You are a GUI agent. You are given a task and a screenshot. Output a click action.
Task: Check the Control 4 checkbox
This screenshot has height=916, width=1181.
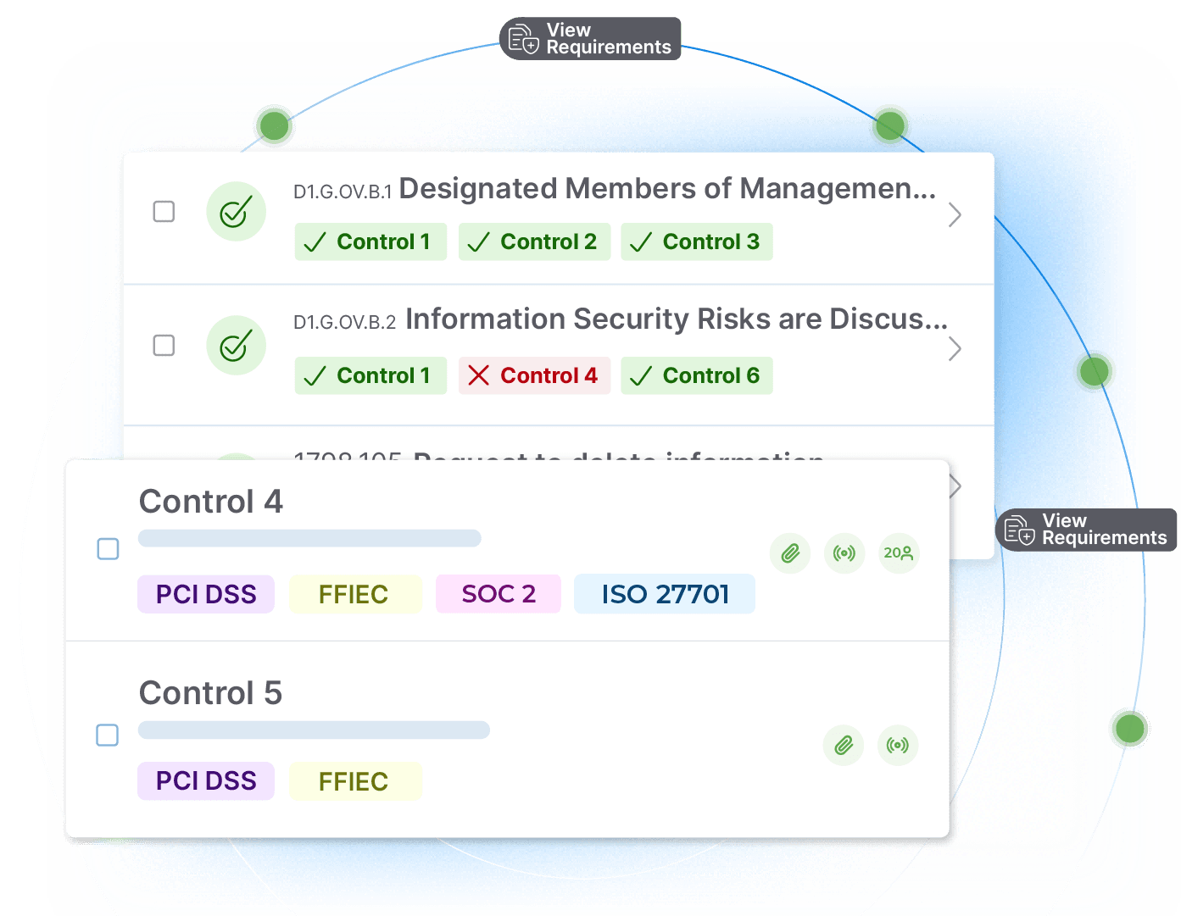109,549
